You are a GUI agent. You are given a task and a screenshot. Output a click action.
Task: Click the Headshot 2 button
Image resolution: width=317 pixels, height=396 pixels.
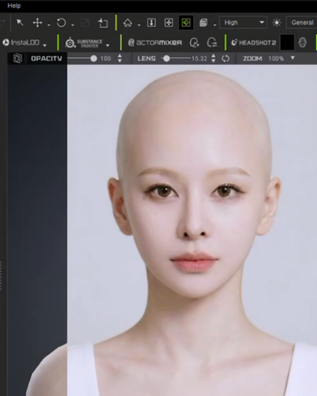pyautogui.click(x=254, y=42)
